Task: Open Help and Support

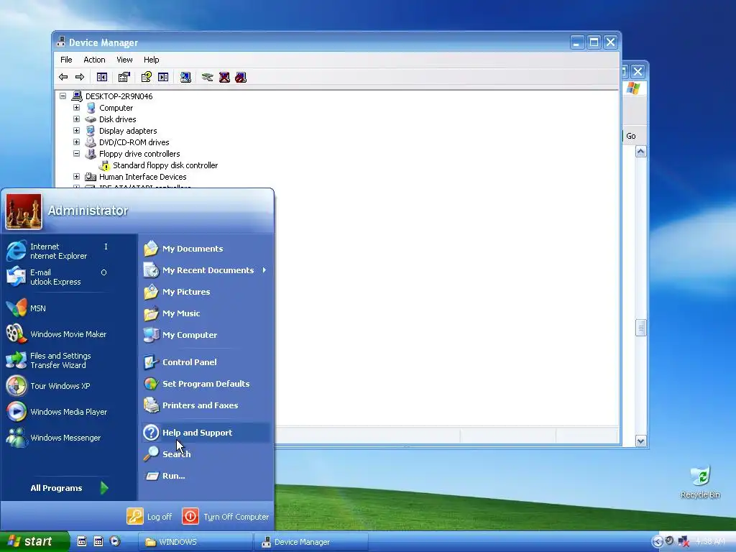Action: point(206,433)
